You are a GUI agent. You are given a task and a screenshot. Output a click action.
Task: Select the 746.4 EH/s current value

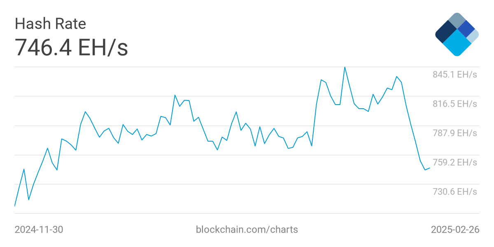(x=72, y=47)
